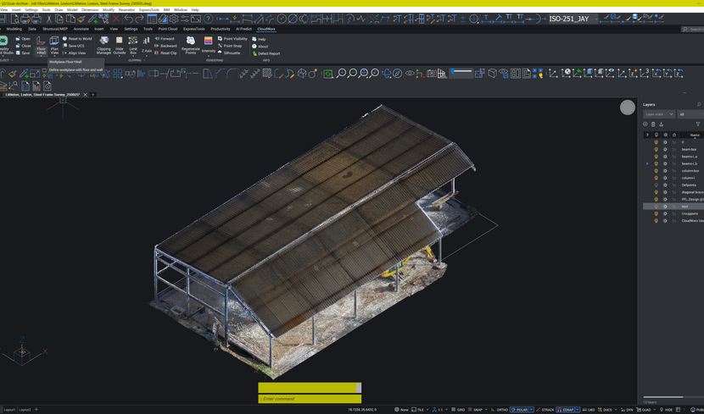Image resolution: width=704 pixels, height=414 pixels.
Task: Select the Limit Box tool
Action: tap(133, 45)
